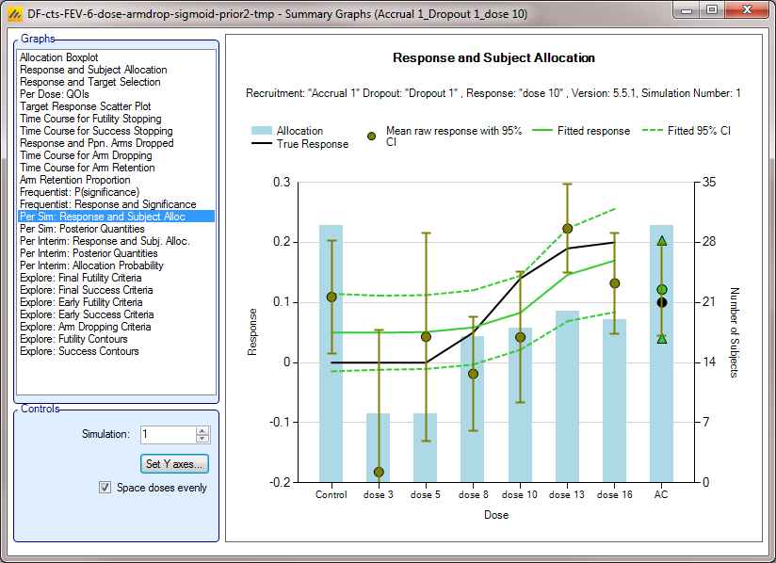Increase Simulation number with up arrow
The image size is (776, 563).
(202, 430)
